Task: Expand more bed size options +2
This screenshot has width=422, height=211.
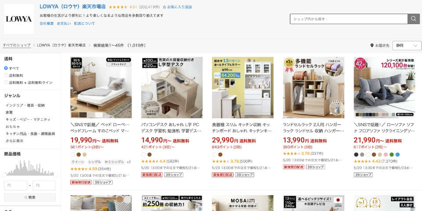Action: (128, 162)
